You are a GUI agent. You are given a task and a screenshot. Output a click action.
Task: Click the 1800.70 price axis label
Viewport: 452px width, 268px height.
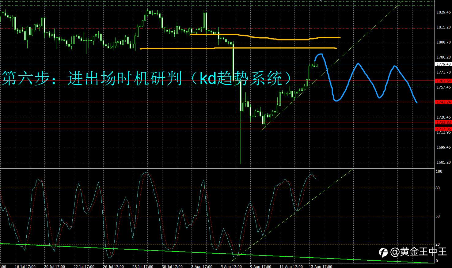(x=443, y=42)
